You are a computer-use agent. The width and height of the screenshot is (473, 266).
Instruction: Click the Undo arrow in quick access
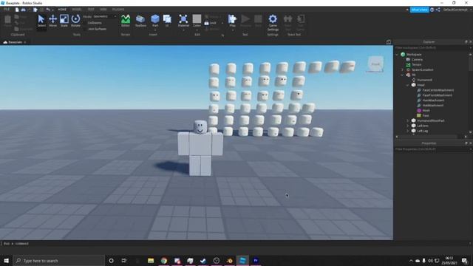pyautogui.click(x=48, y=10)
